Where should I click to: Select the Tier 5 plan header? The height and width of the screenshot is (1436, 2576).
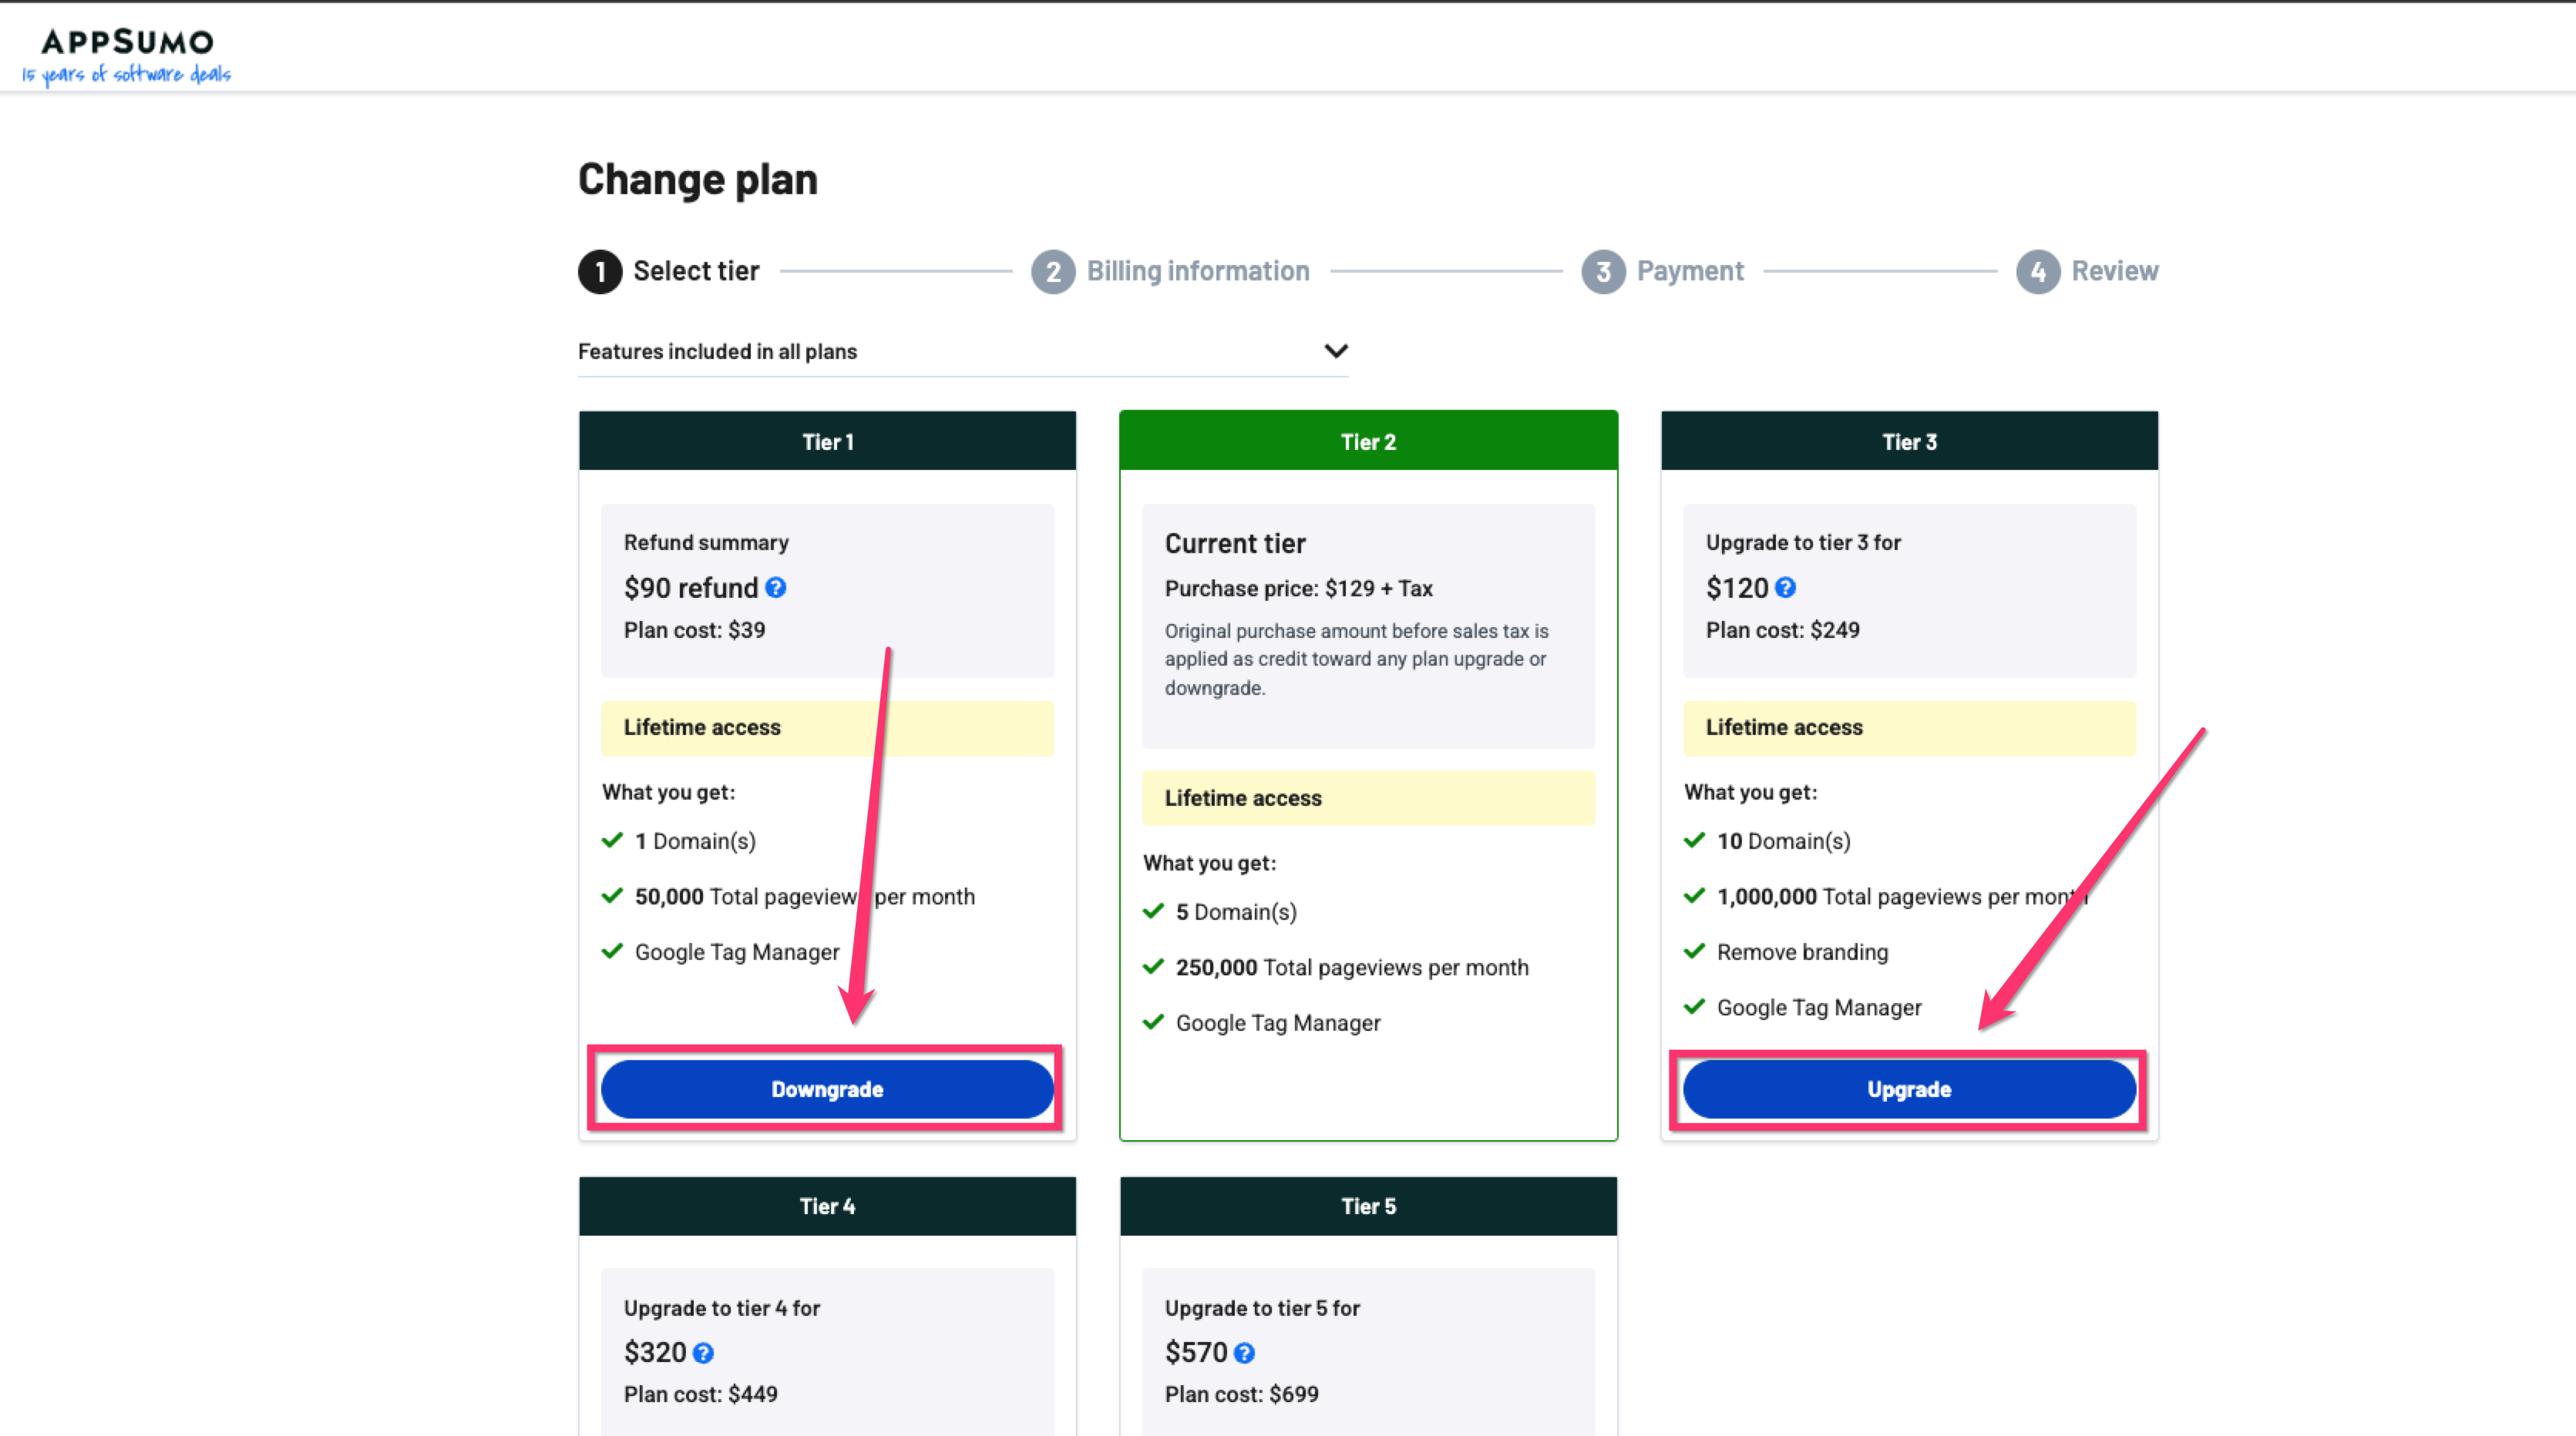(x=1368, y=1206)
